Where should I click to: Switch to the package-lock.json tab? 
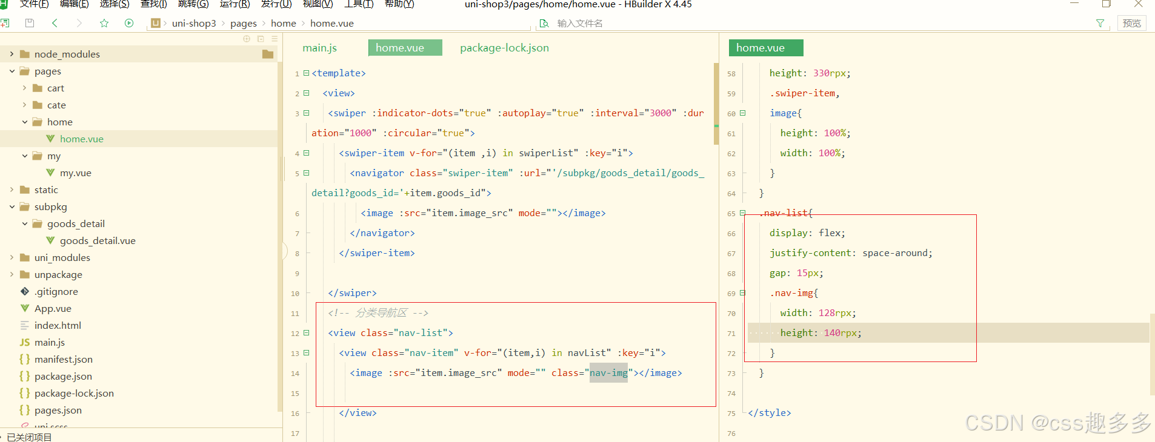(504, 48)
